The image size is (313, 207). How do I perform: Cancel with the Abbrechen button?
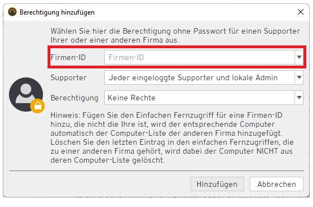coord(277,184)
